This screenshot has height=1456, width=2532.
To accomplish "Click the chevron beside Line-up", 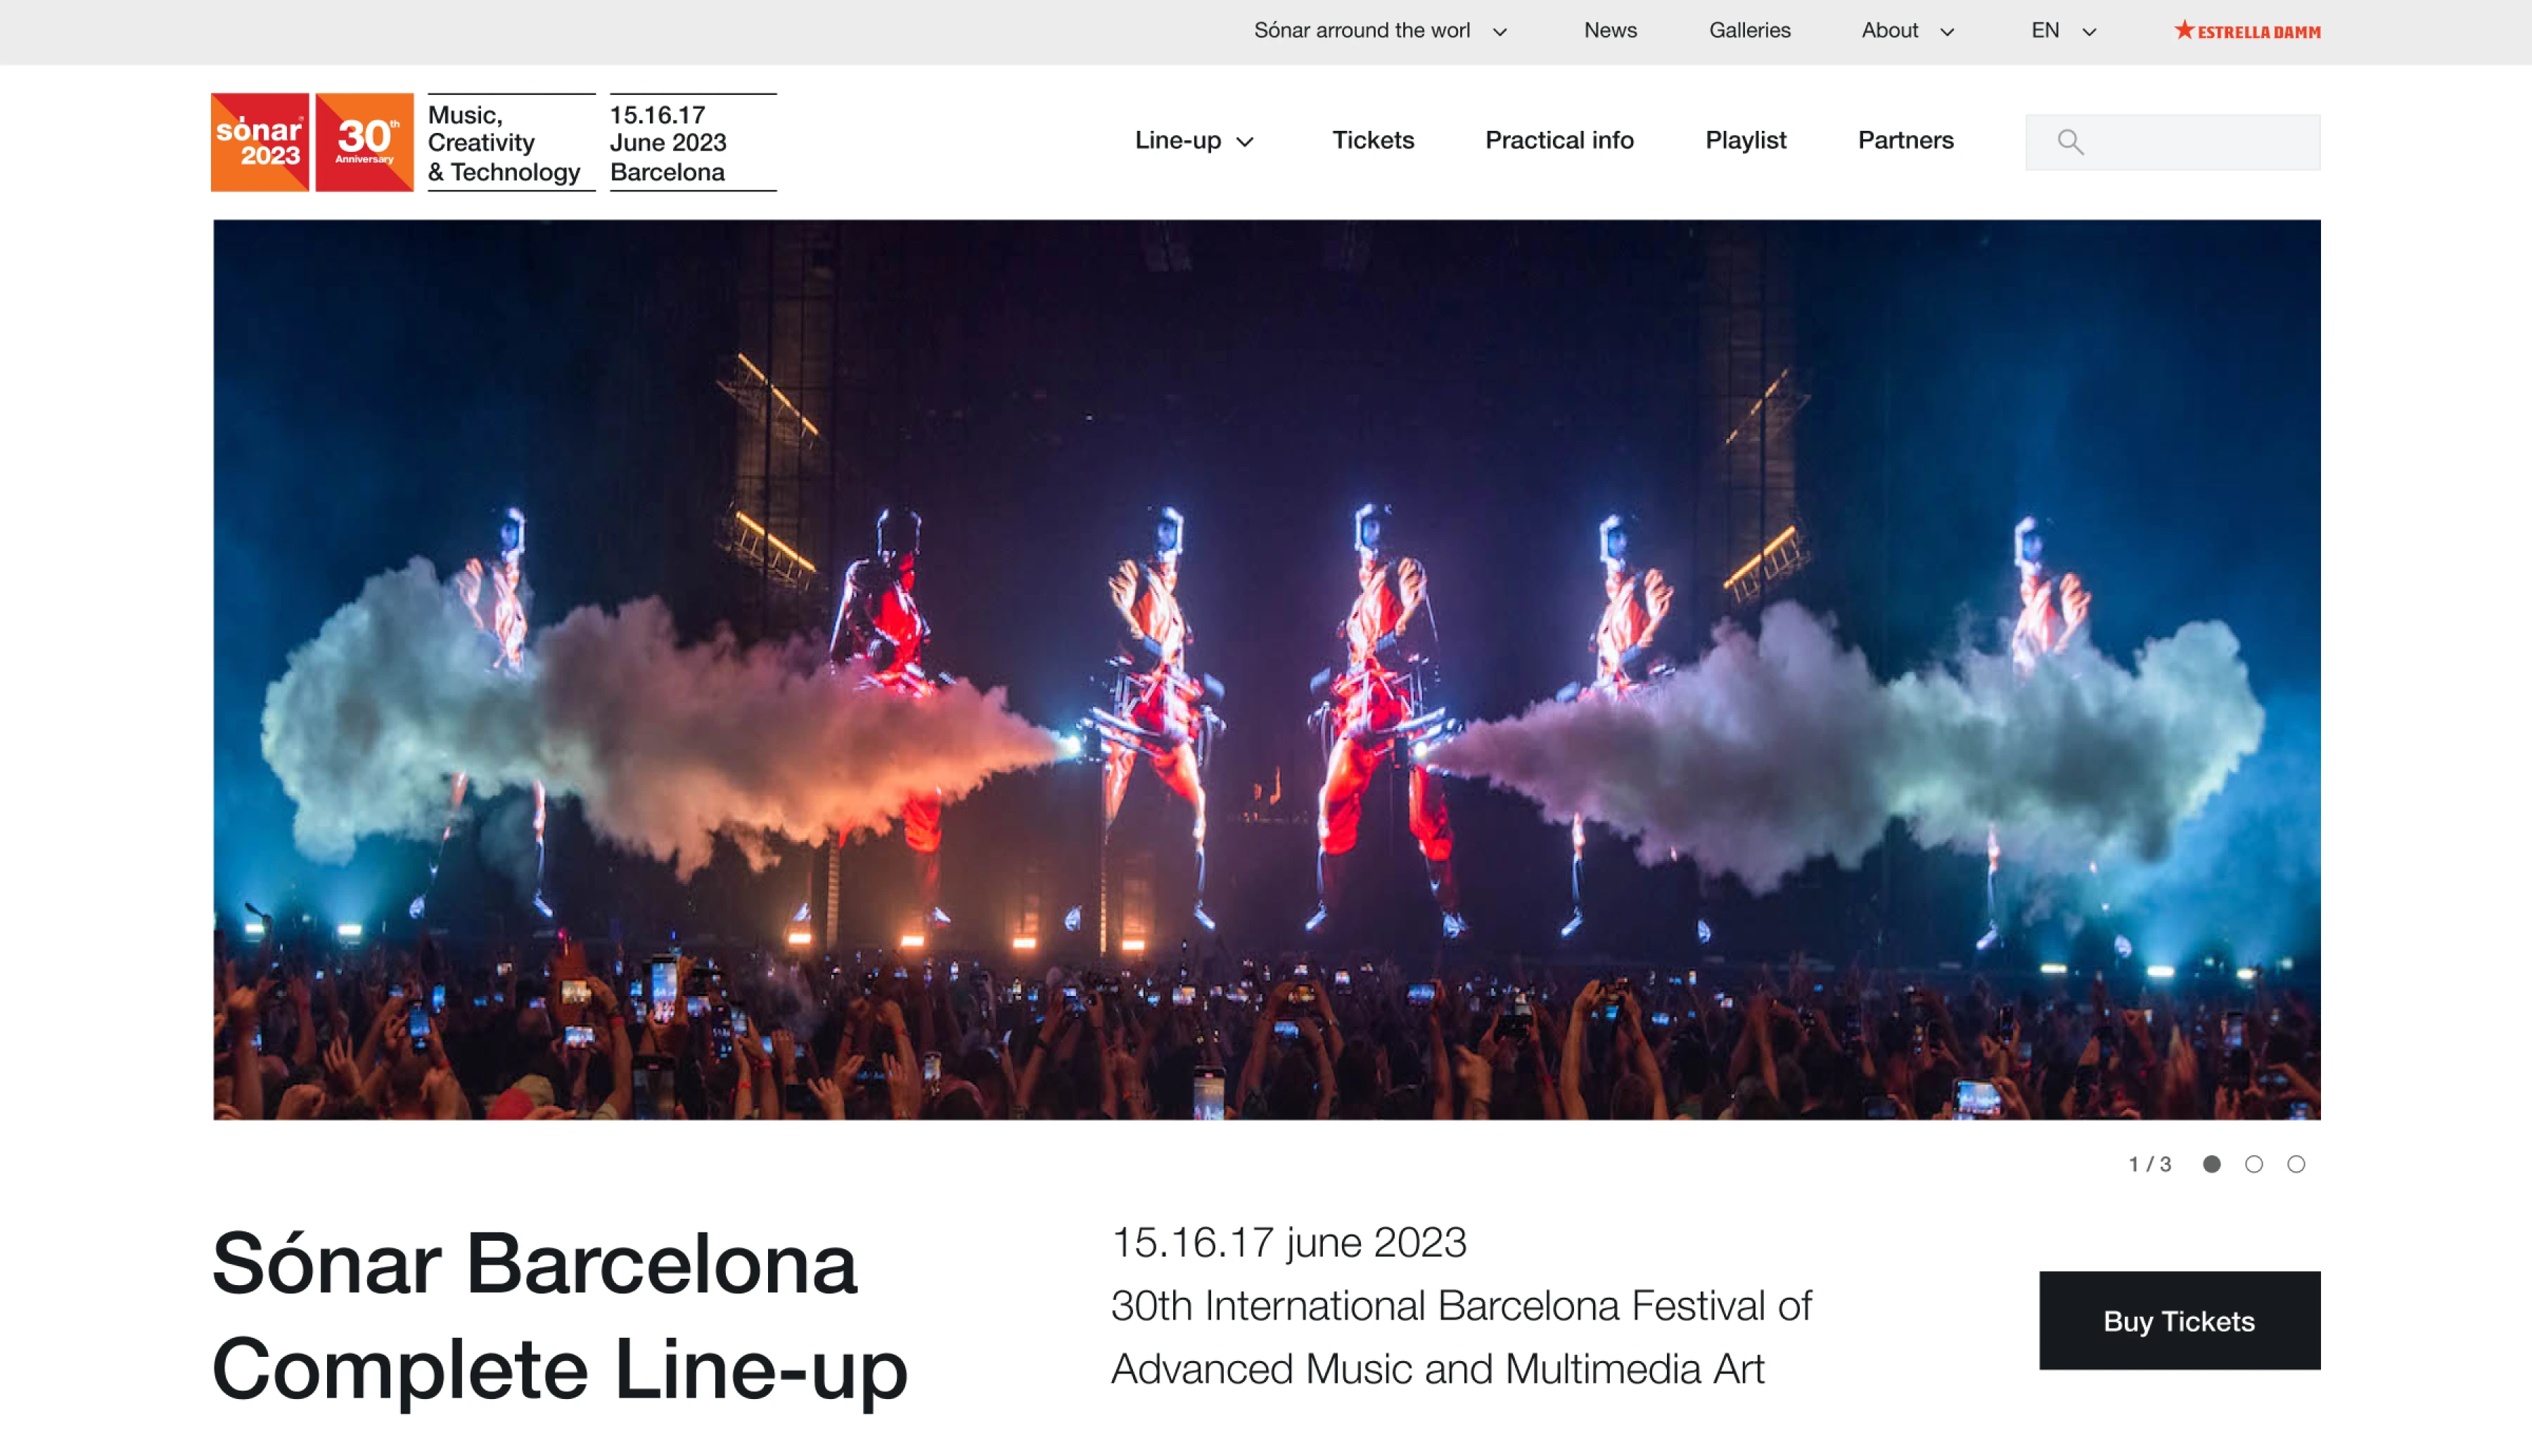I will 1244,142.
